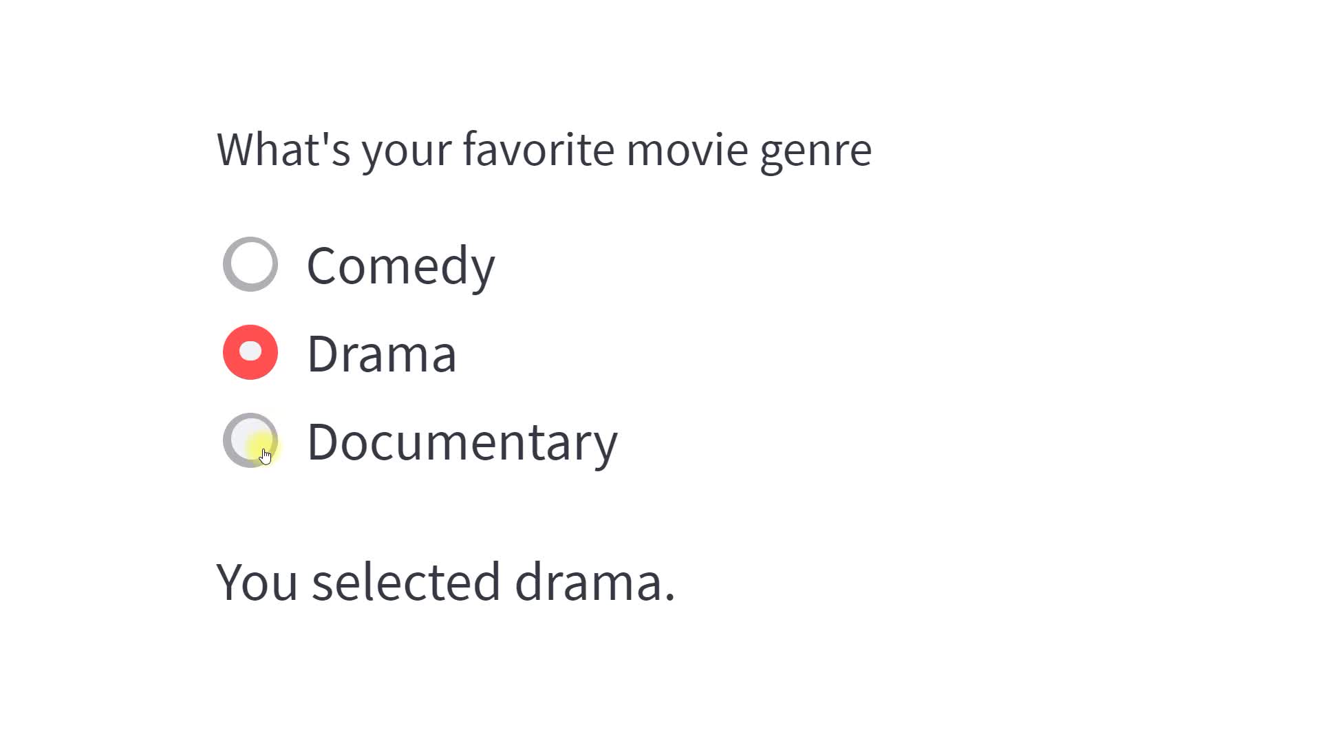The width and height of the screenshot is (1321, 743).
Task: Click the word "favorite" in the question
Action: 538,149
